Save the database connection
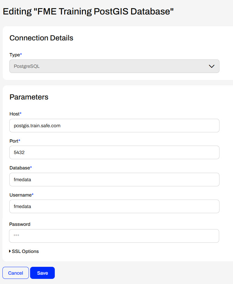The width and height of the screenshot is (233, 284). pyautogui.click(x=42, y=273)
